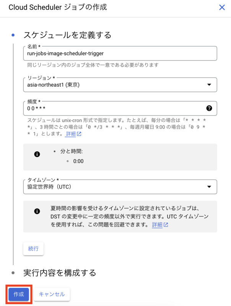Click external-link icon after DST notice 詳細
The width and height of the screenshot is (231, 306).
pos(166,225)
